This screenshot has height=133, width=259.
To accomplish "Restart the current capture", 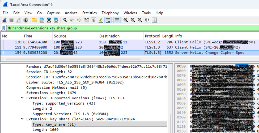I will click(x=18, y=20).
